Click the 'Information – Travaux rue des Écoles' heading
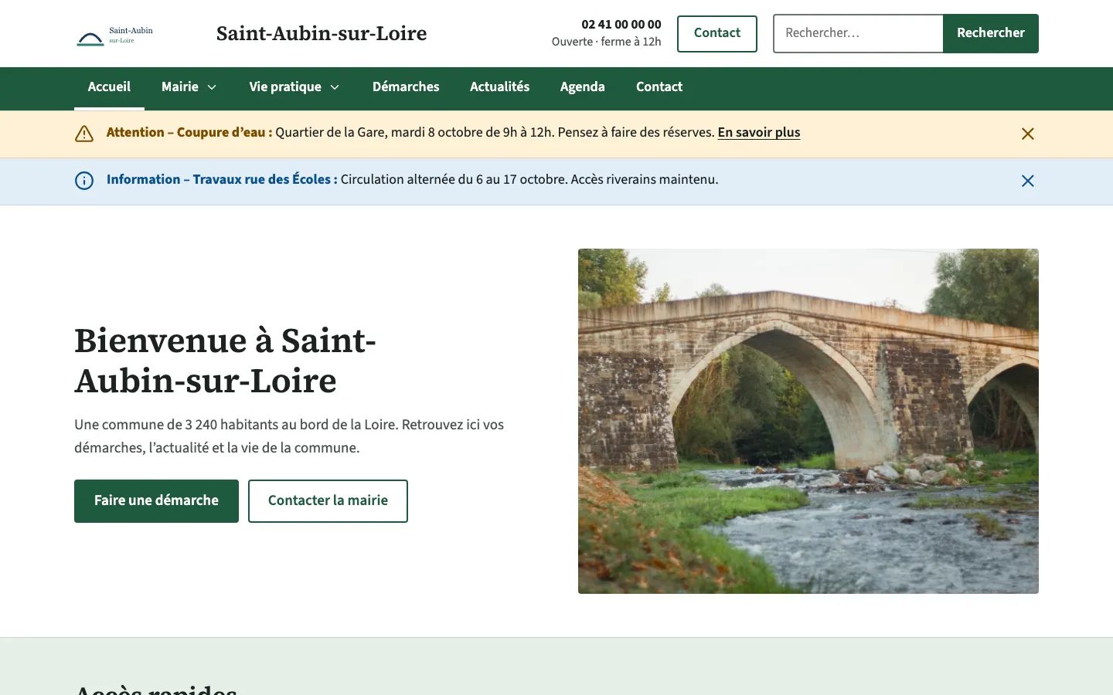 222,180
